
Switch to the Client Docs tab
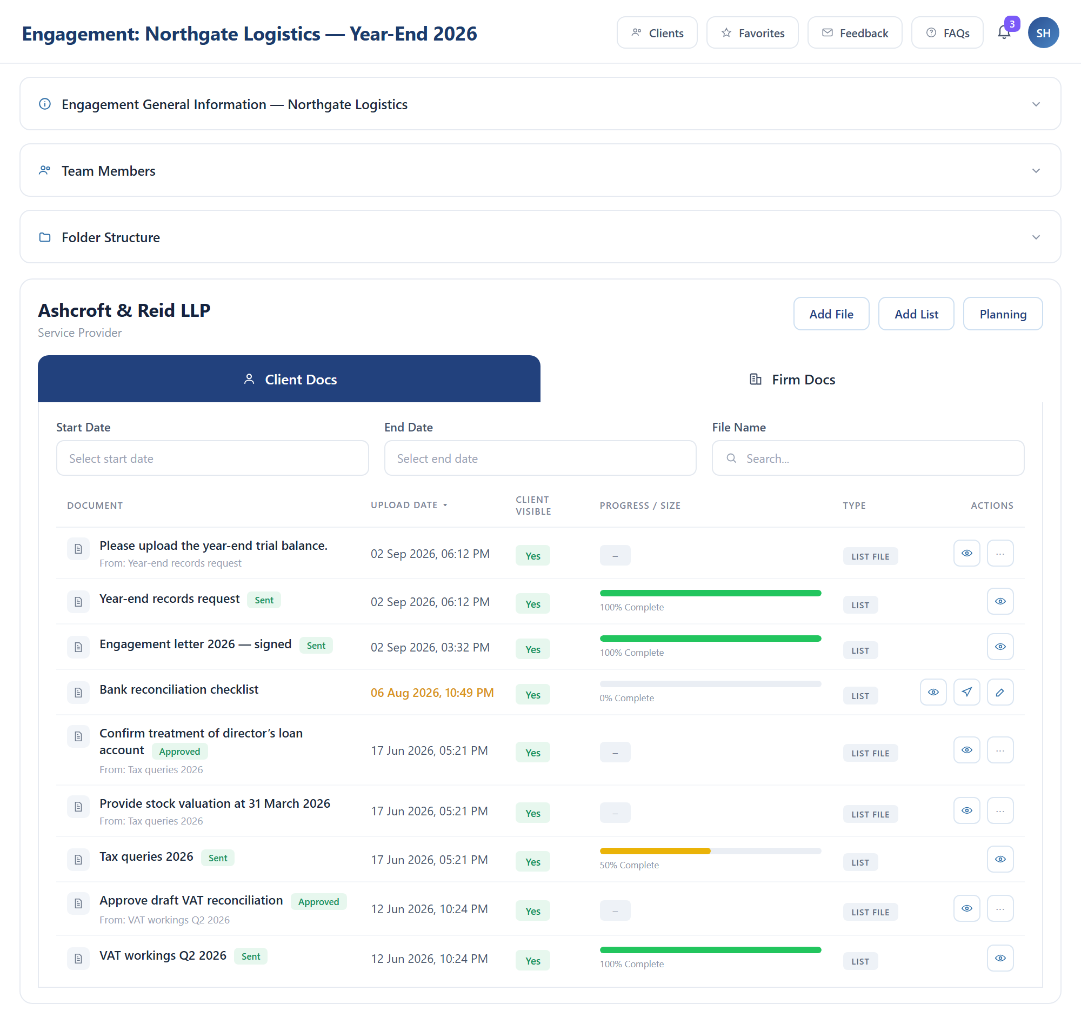click(289, 379)
